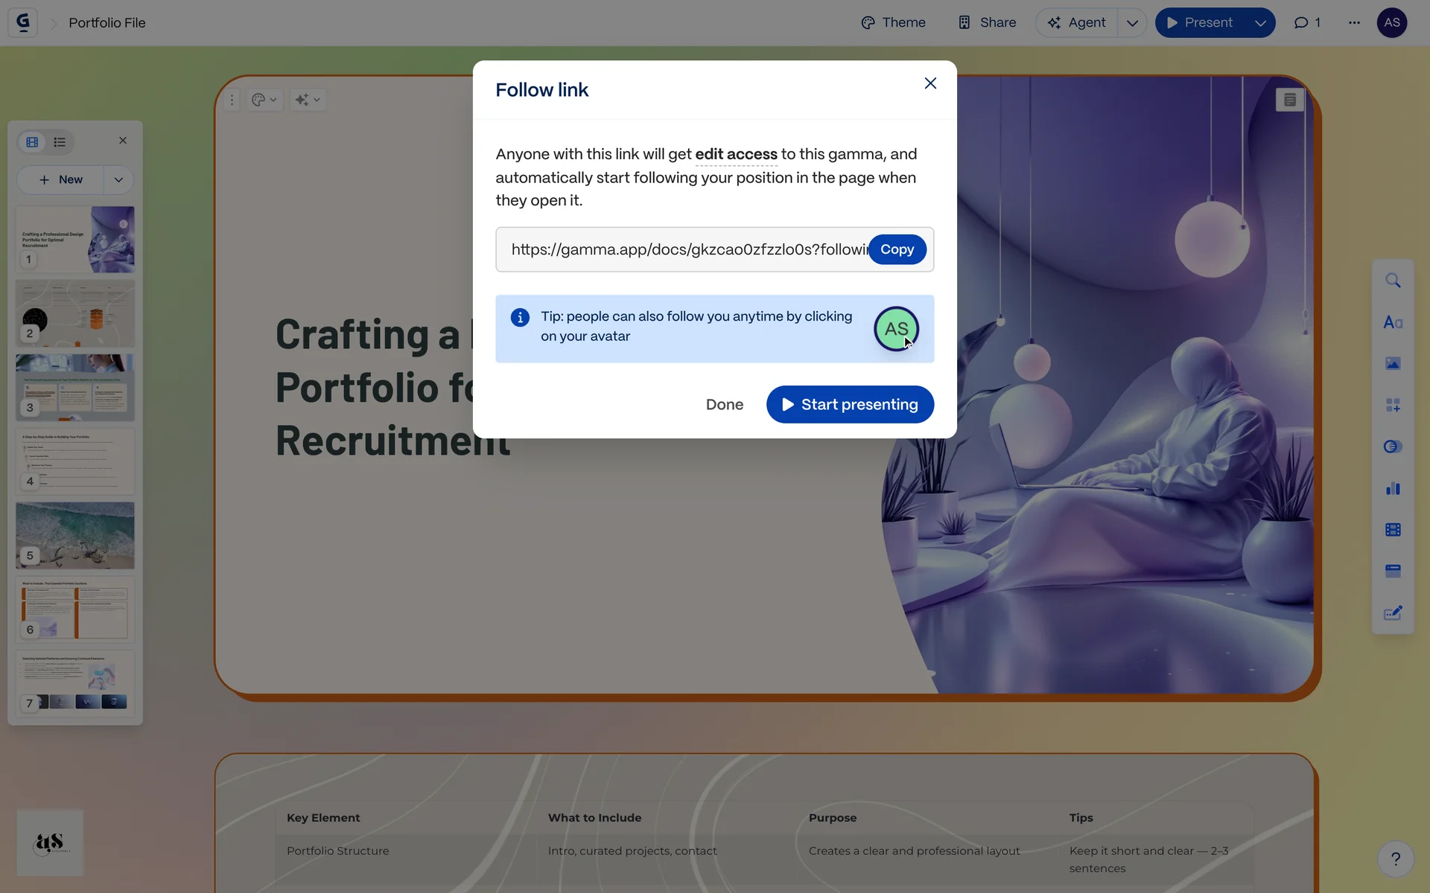1430x893 pixels.
Task: Click Done in the dialog
Action: click(x=724, y=404)
